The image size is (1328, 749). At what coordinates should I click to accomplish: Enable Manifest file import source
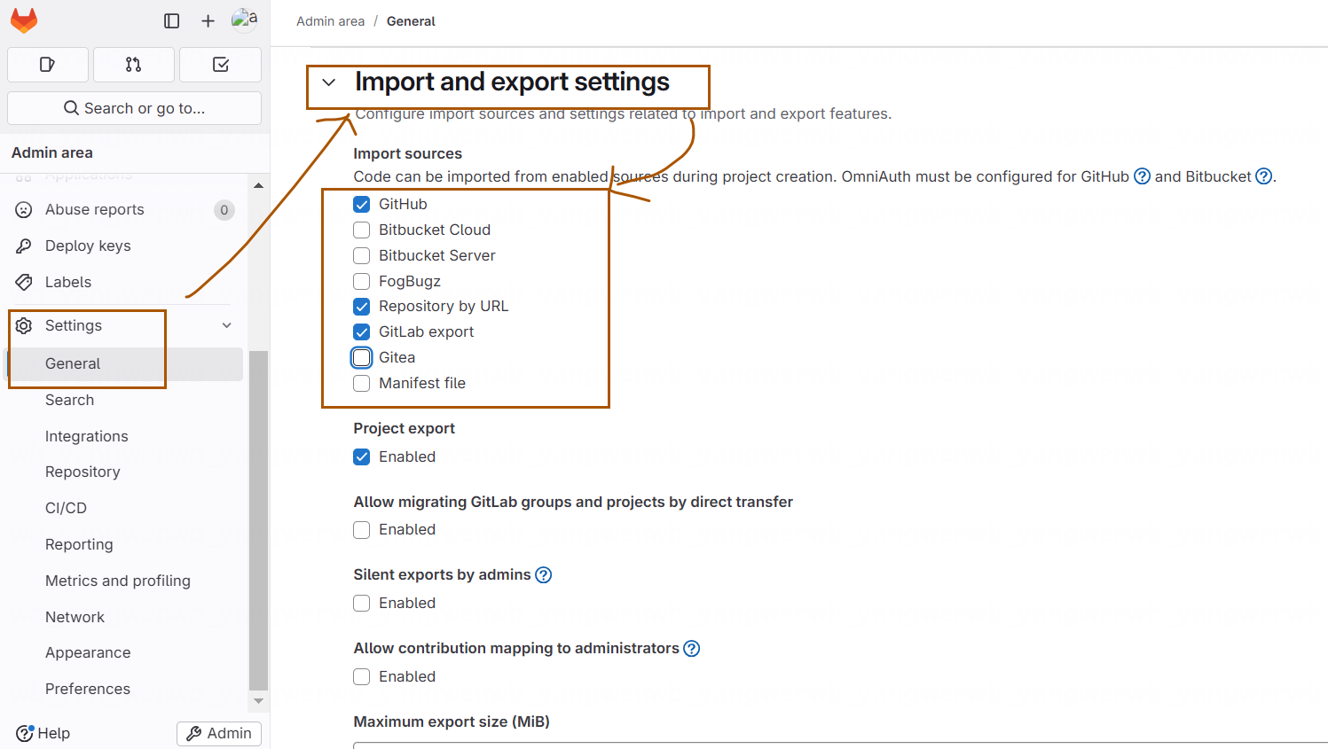click(362, 384)
